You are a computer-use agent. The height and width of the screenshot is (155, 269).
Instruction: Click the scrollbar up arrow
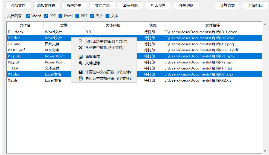[x=265, y=24]
